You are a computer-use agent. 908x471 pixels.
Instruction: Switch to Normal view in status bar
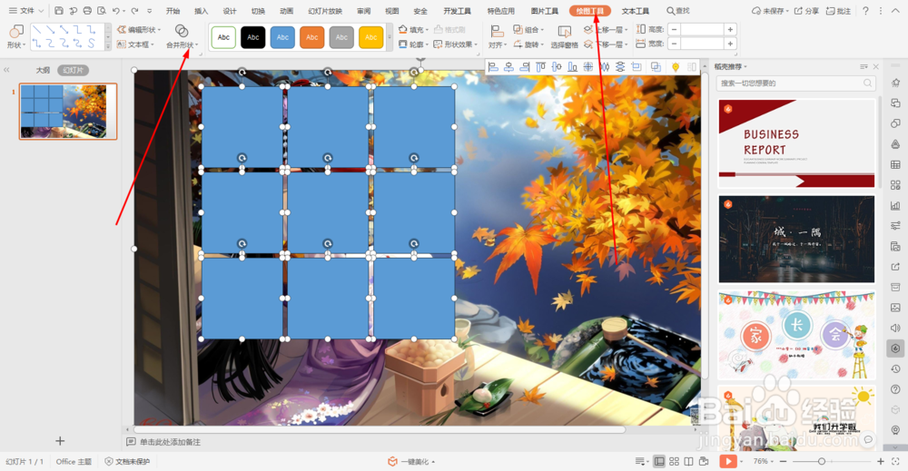point(659,461)
